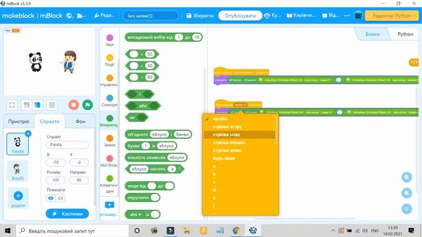Open the grid layout view icon
This screenshot has width=422, height=237.
point(52,105)
